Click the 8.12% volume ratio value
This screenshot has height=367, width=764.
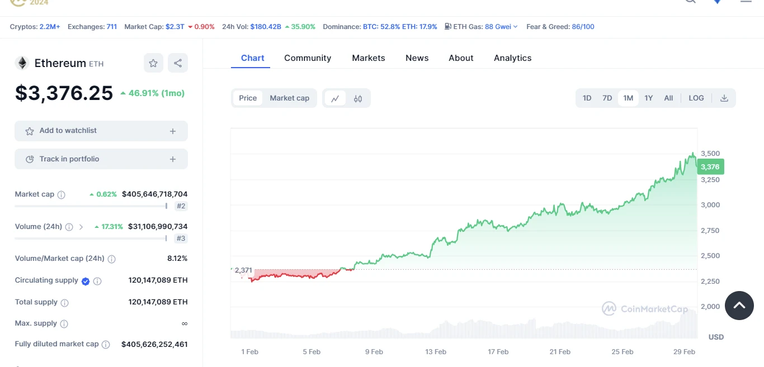(x=177, y=259)
